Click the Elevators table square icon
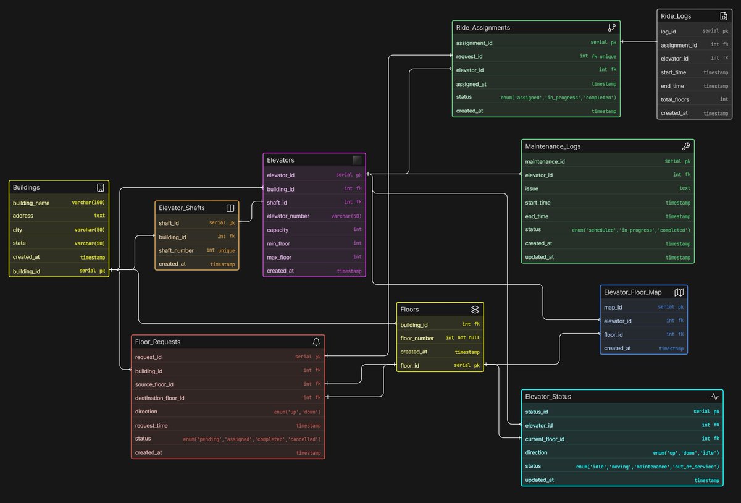Image resolution: width=741 pixels, height=503 pixels. 357,160
